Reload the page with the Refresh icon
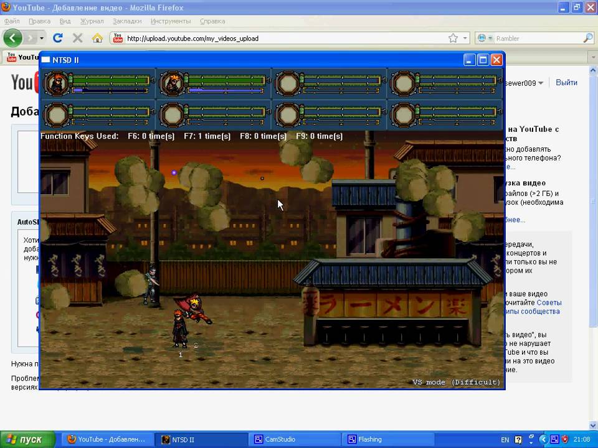The width and height of the screenshot is (598, 448). [x=58, y=38]
